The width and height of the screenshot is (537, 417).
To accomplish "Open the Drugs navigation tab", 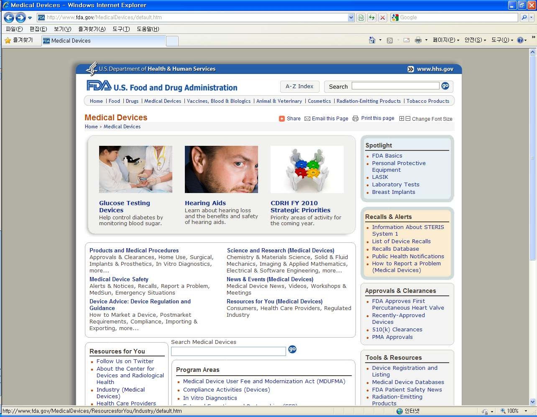I will 132,101.
